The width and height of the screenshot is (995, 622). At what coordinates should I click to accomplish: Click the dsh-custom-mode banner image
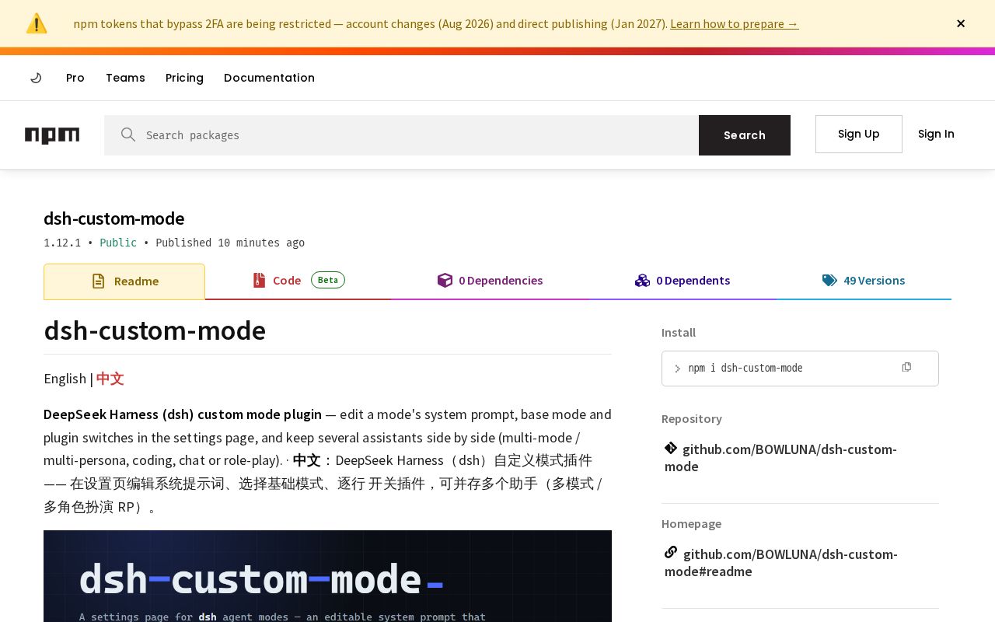click(x=327, y=576)
